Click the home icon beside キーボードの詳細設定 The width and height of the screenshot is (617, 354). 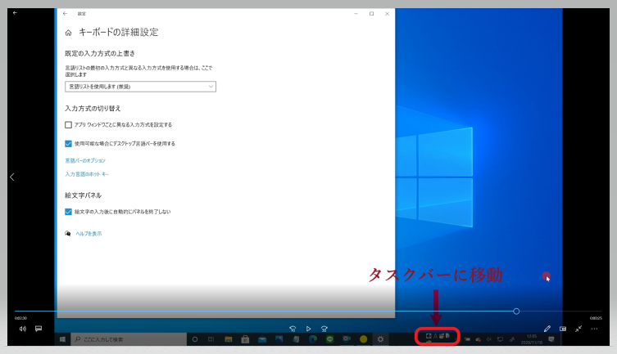click(x=69, y=33)
